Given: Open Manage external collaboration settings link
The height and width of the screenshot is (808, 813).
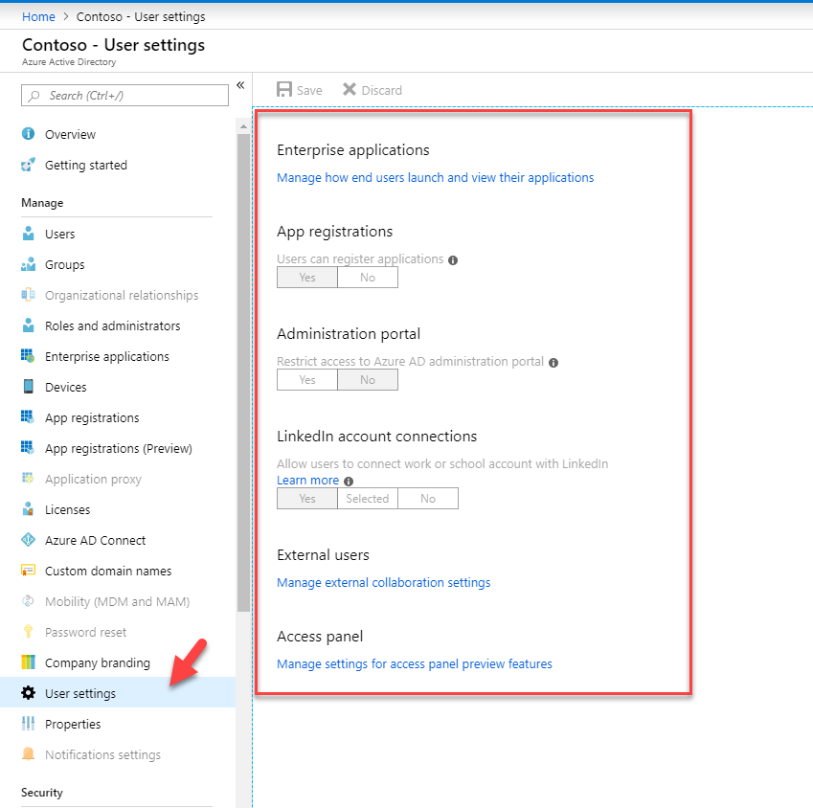Looking at the screenshot, I should (383, 583).
